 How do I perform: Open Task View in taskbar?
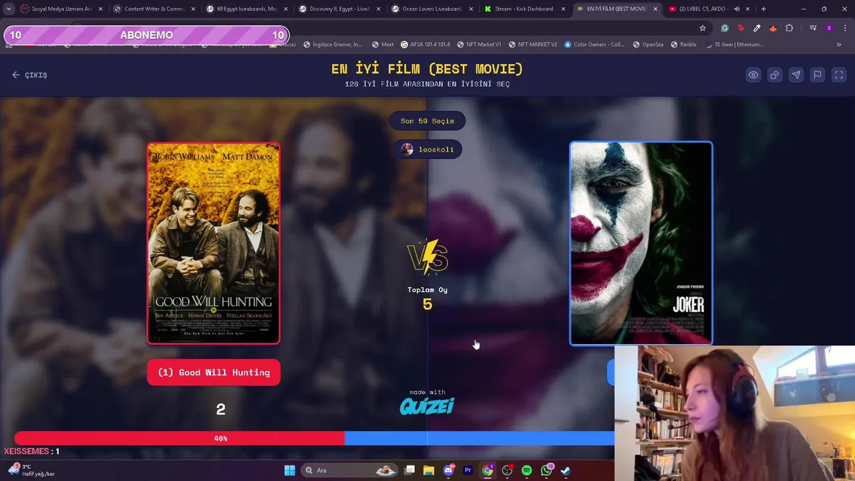409,470
